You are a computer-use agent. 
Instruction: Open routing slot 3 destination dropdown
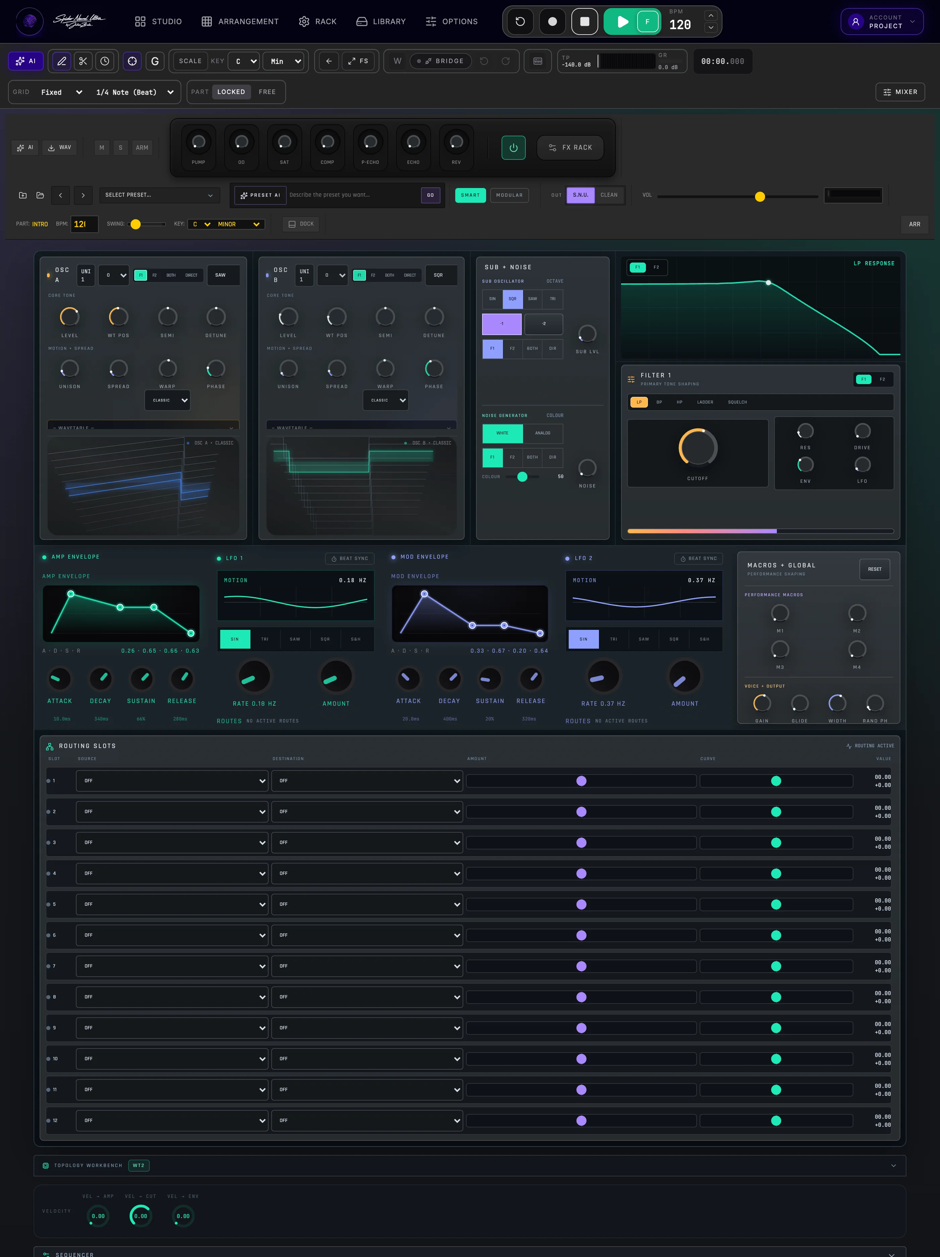click(367, 843)
